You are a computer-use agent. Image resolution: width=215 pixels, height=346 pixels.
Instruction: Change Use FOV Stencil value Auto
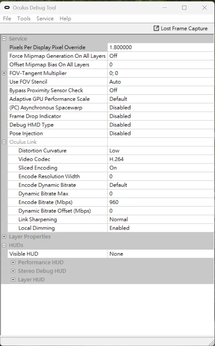pyautogui.click(x=161, y=82)
